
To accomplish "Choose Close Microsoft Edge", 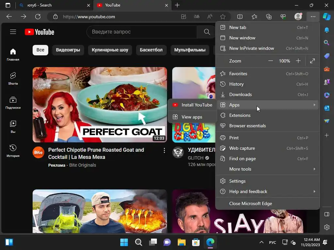I will [x=267, y=203].
